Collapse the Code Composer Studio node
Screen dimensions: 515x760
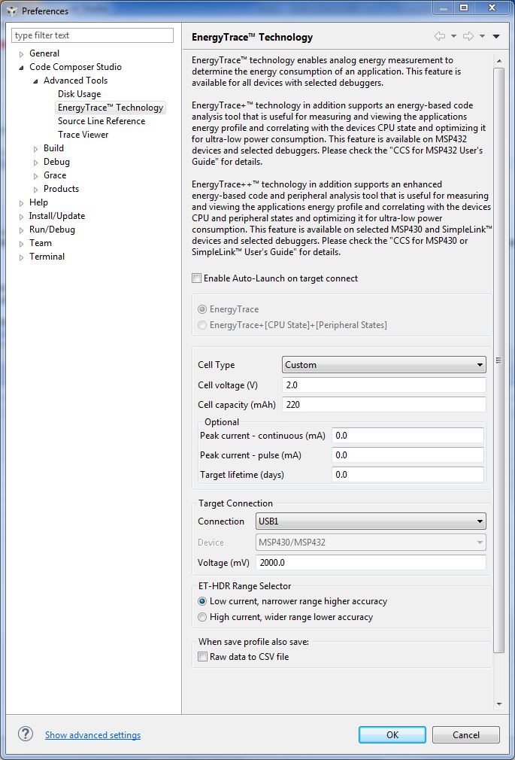click(21, 68)
